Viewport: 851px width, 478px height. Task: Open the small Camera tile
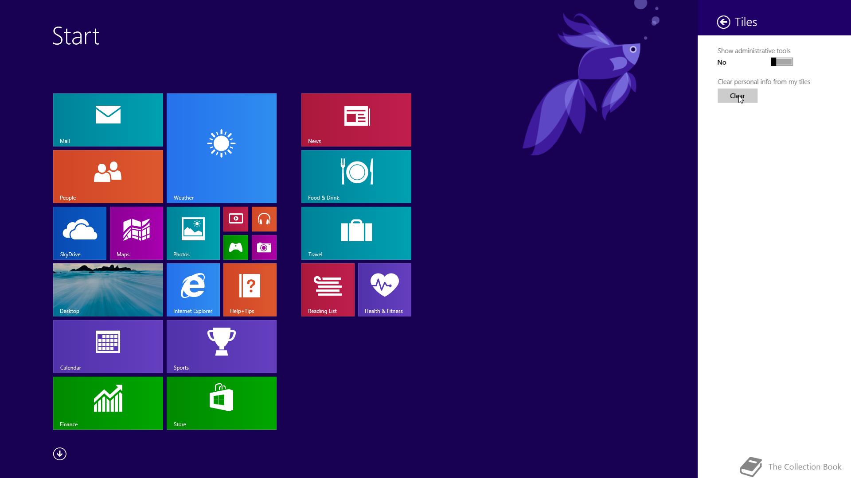(x=264, y=247)
